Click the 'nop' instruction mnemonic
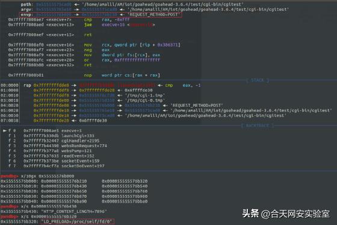The height and width of the screenshot is (225, 337). (x=88, y=75)
